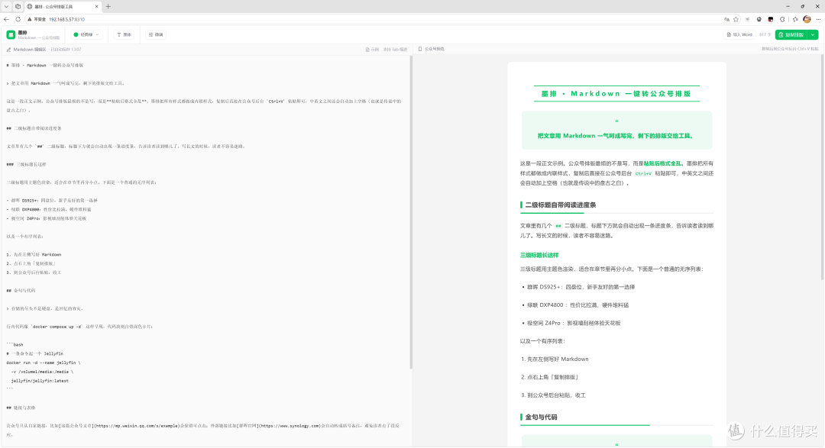
Task: Place cursor on editor line '# 墨排 · Markdown 一键转公众号排版'
Action: click(x=45, y=65)
